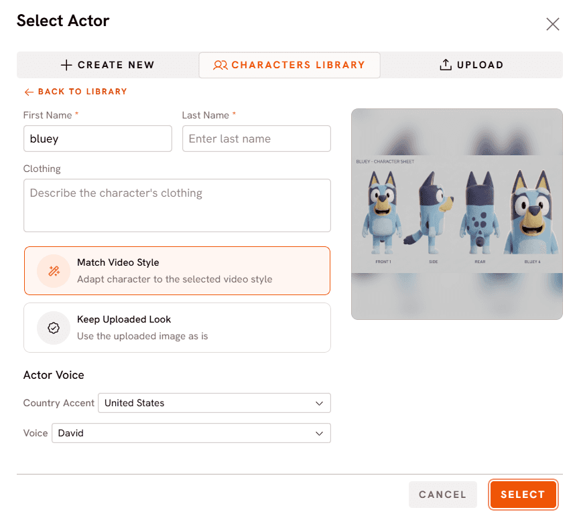Switch to the Upload tab
Screen dimensions: 577x514
click(x=471, y=65)
